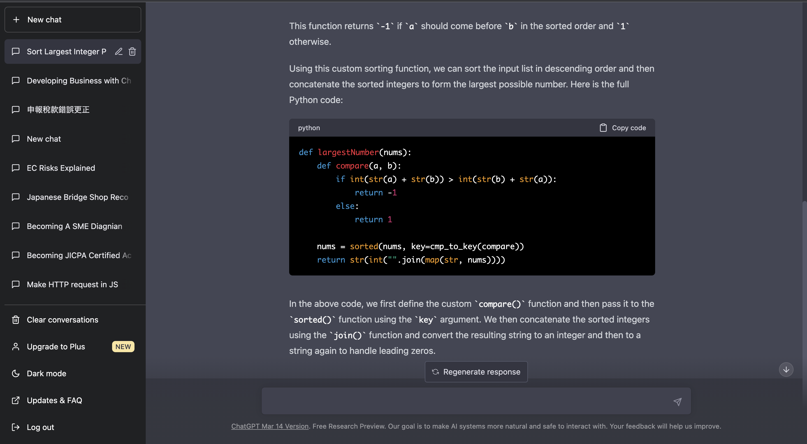Open the EC Risks Explained conversation
Image resolution: width=807 pixels, height=444 pixels.
tap(61, 168)
